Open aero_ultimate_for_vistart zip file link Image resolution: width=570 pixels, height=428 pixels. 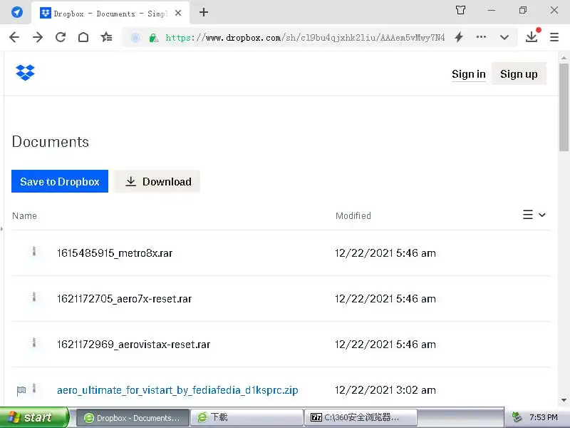177,390
